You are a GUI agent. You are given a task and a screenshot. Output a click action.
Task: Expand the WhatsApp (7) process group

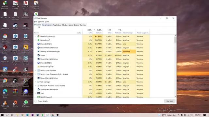pos(35,40)
